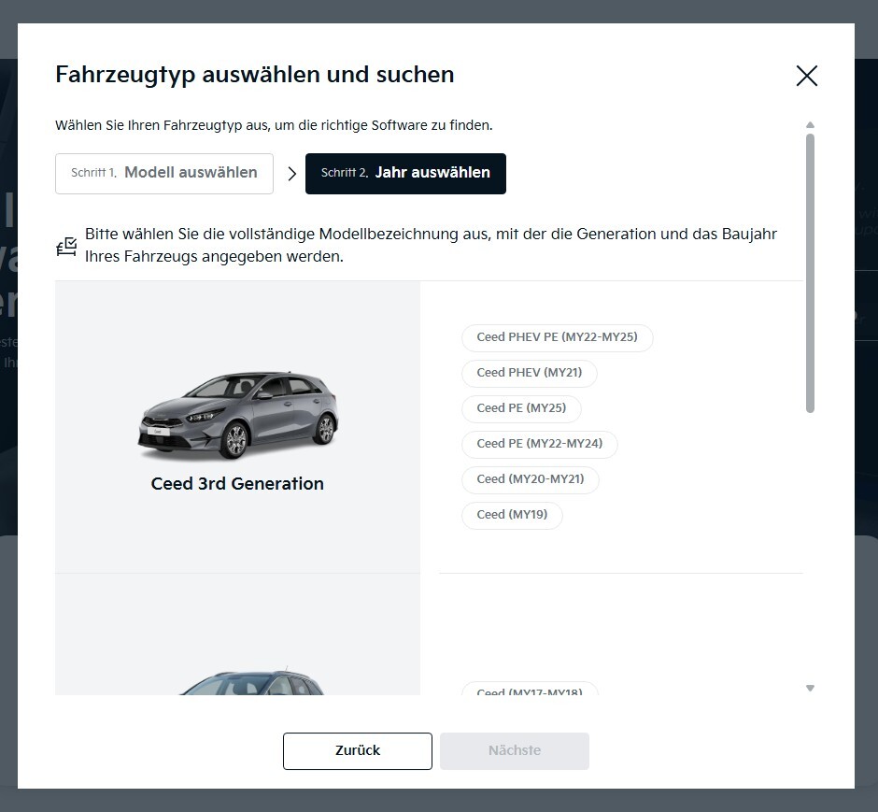The image size is (878, 812).
Task: Click the scrollbar up arrow
Action: pyautogui.click(x=810, y=125)
